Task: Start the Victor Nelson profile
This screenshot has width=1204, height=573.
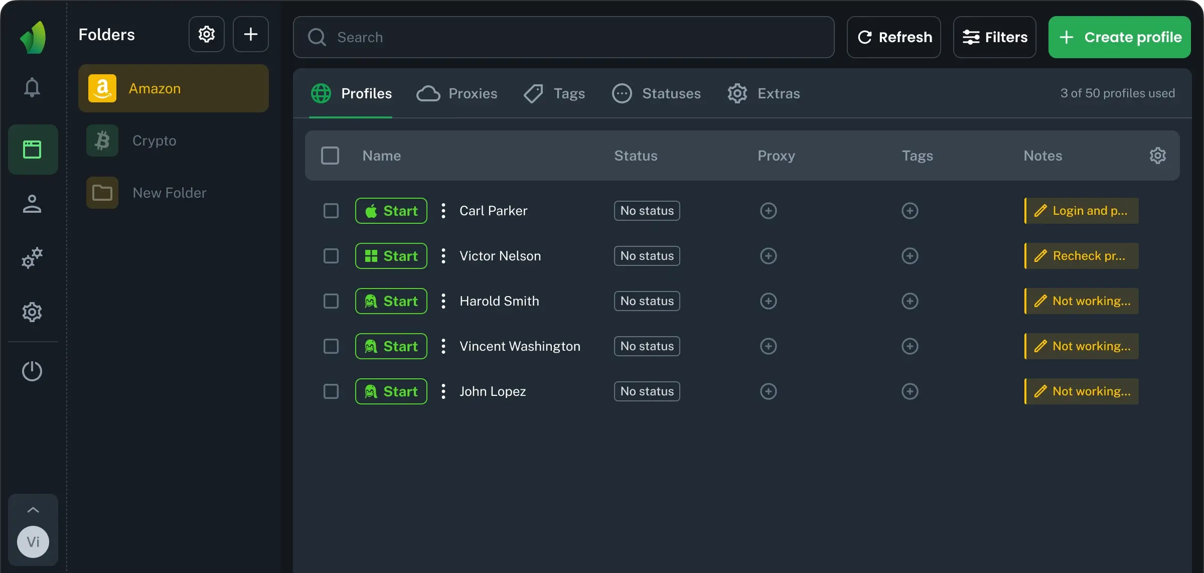Action: pyautogui.click(x=391, y=256)
